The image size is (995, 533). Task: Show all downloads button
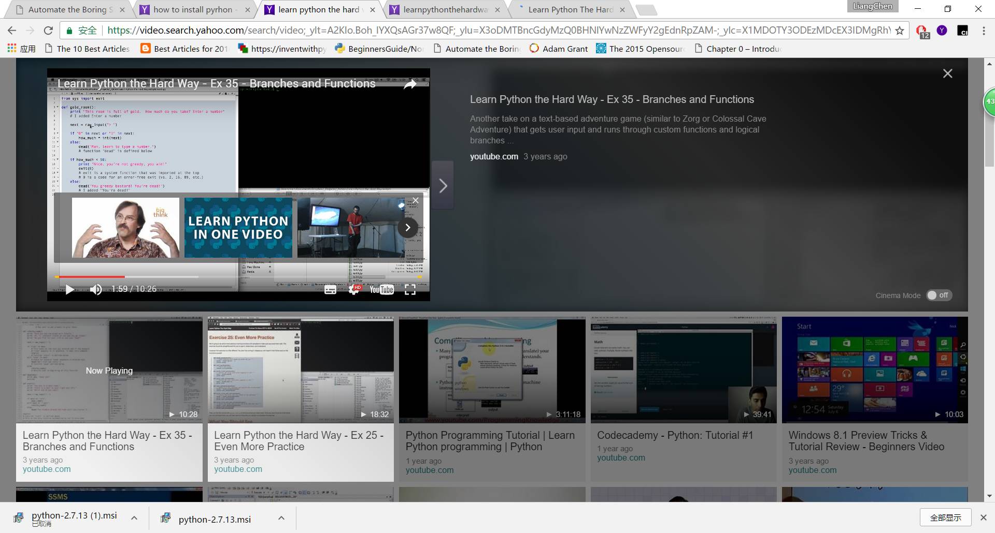pos(946,517)
